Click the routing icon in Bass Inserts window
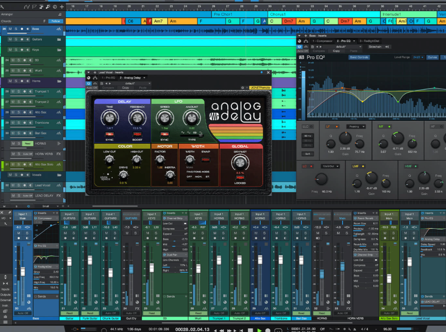The height and width of the screenshot is (332, 446). pos(306,41)
